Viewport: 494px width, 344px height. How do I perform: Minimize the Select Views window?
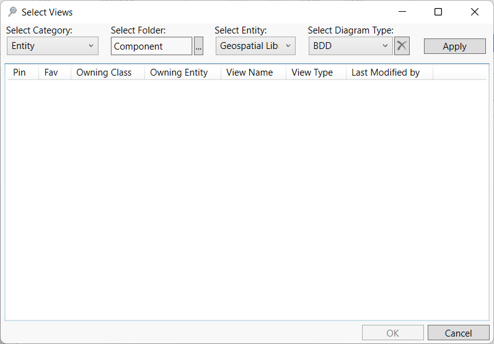click(x=402, y=12)
